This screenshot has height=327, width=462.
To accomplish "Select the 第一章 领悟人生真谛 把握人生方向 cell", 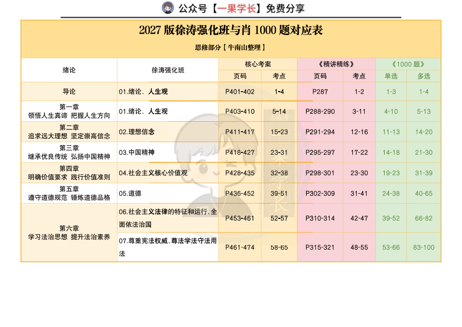I will coord(69,111).
